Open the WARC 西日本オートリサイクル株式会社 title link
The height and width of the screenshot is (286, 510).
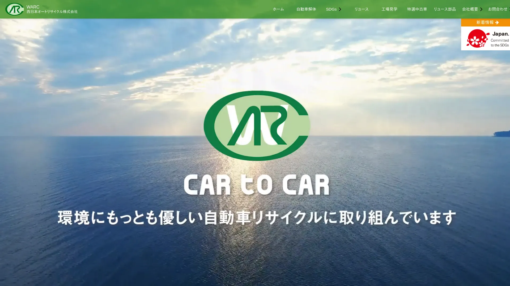coord(52,9)
